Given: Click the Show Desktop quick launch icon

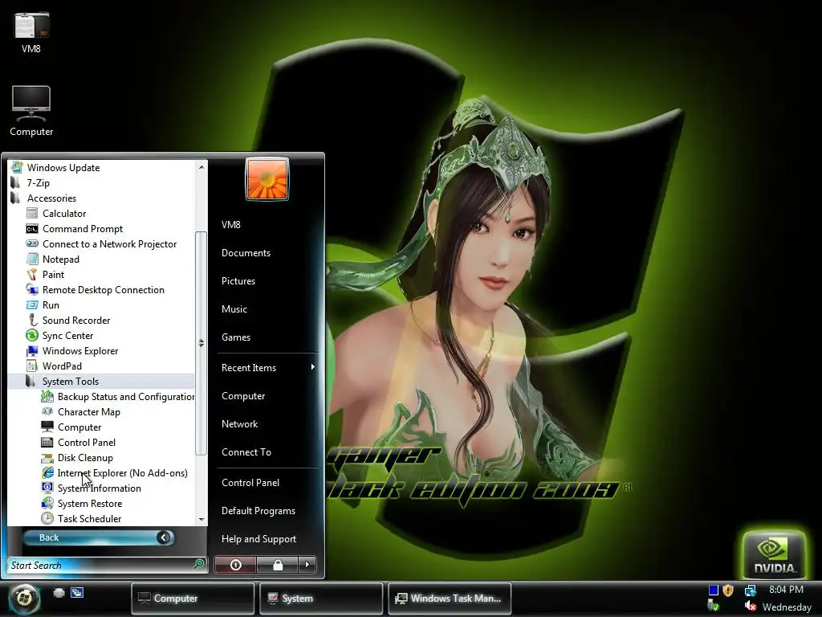Looking at the screenshot, I should pyautogui.click(x=59, y=593).
